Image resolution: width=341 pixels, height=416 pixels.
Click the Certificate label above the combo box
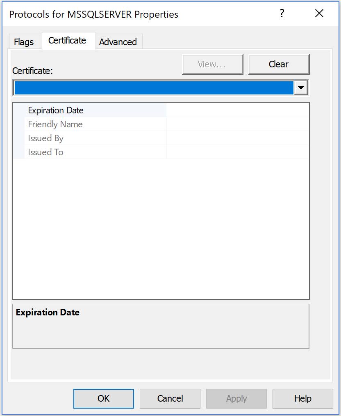click(32, 71)
